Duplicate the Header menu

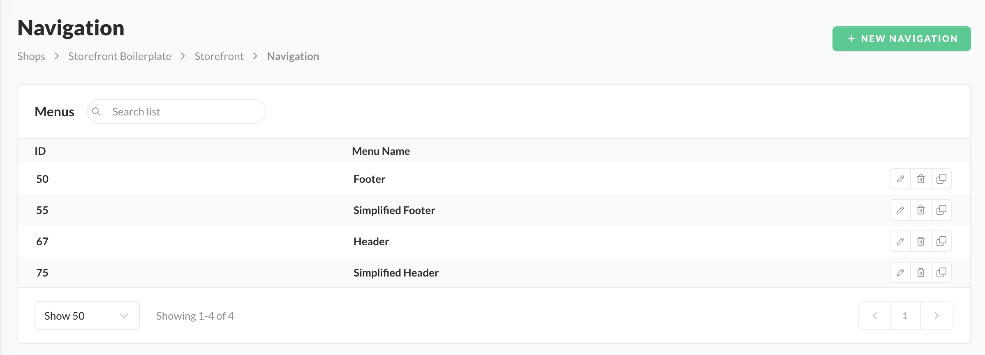941,241
